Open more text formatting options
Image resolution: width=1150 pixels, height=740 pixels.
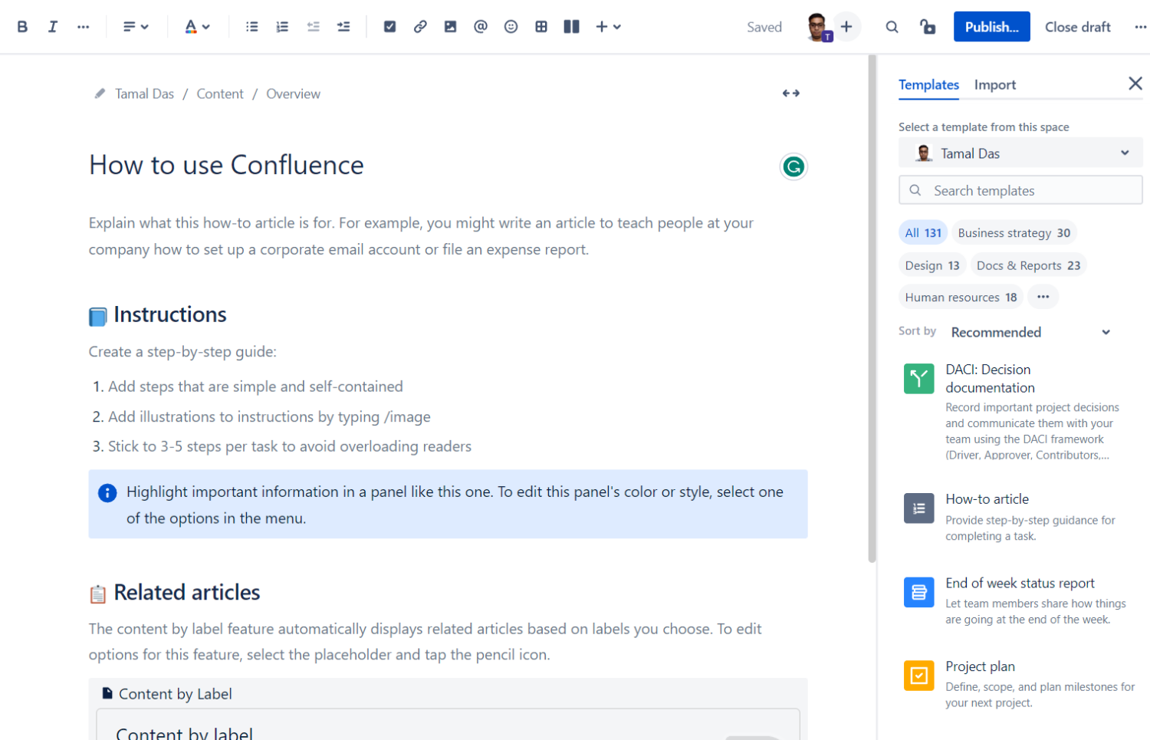point(83,27)
